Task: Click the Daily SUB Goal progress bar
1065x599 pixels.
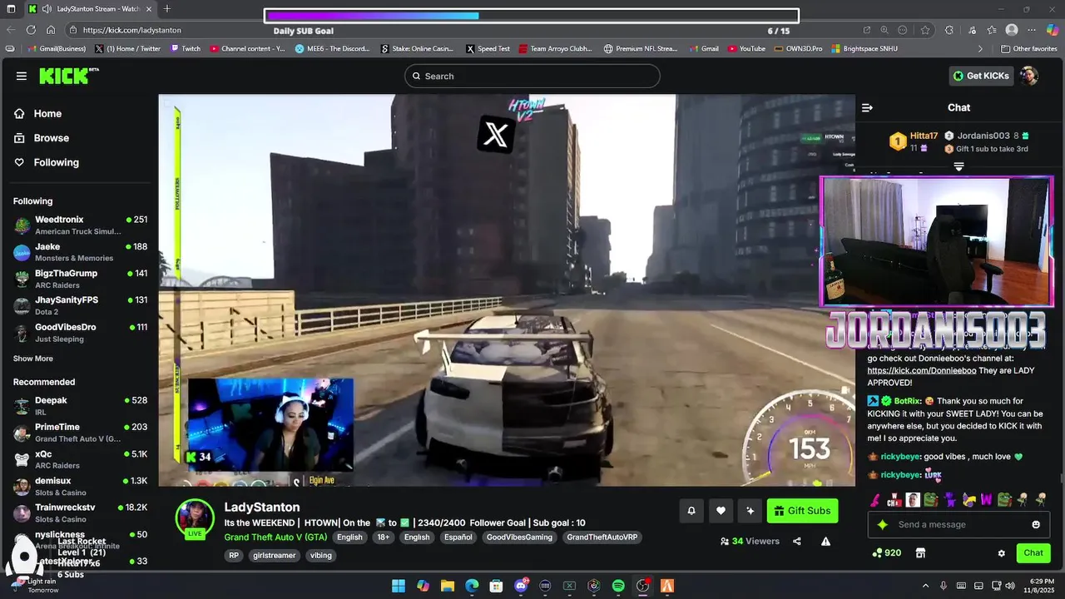Action: pos(532,16)
